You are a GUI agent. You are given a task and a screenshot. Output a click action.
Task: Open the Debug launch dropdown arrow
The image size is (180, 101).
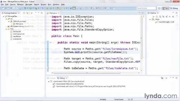click(x=28, y=8)
